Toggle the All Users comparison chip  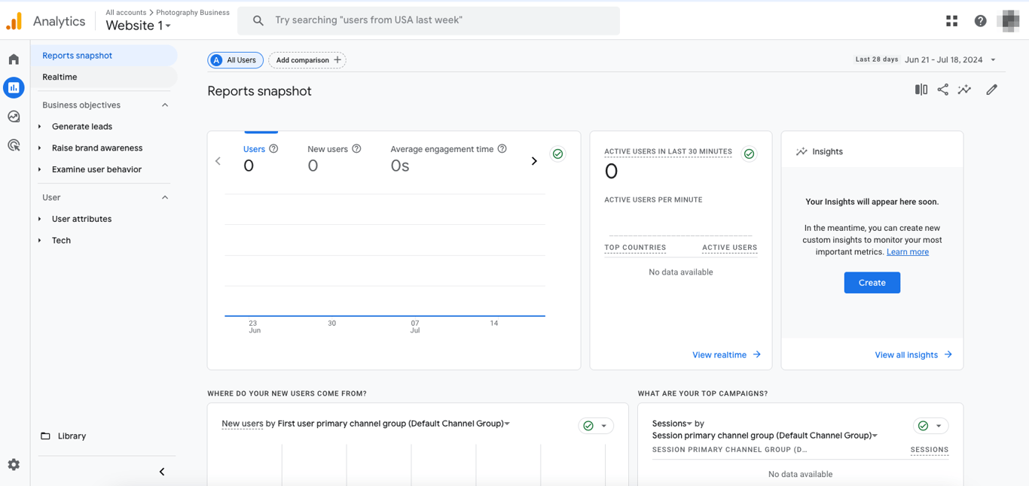235,59
